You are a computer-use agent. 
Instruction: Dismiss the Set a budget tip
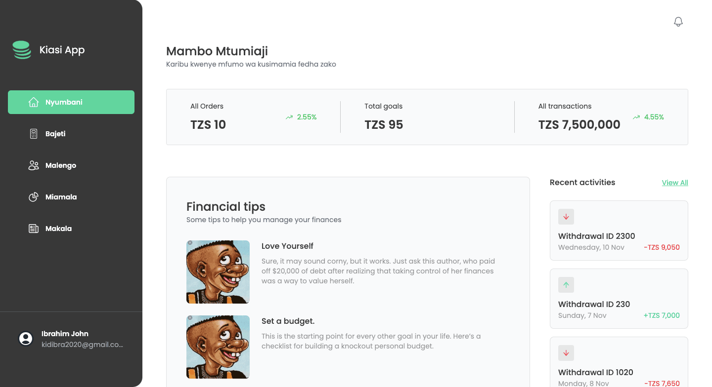pos(190,317)
